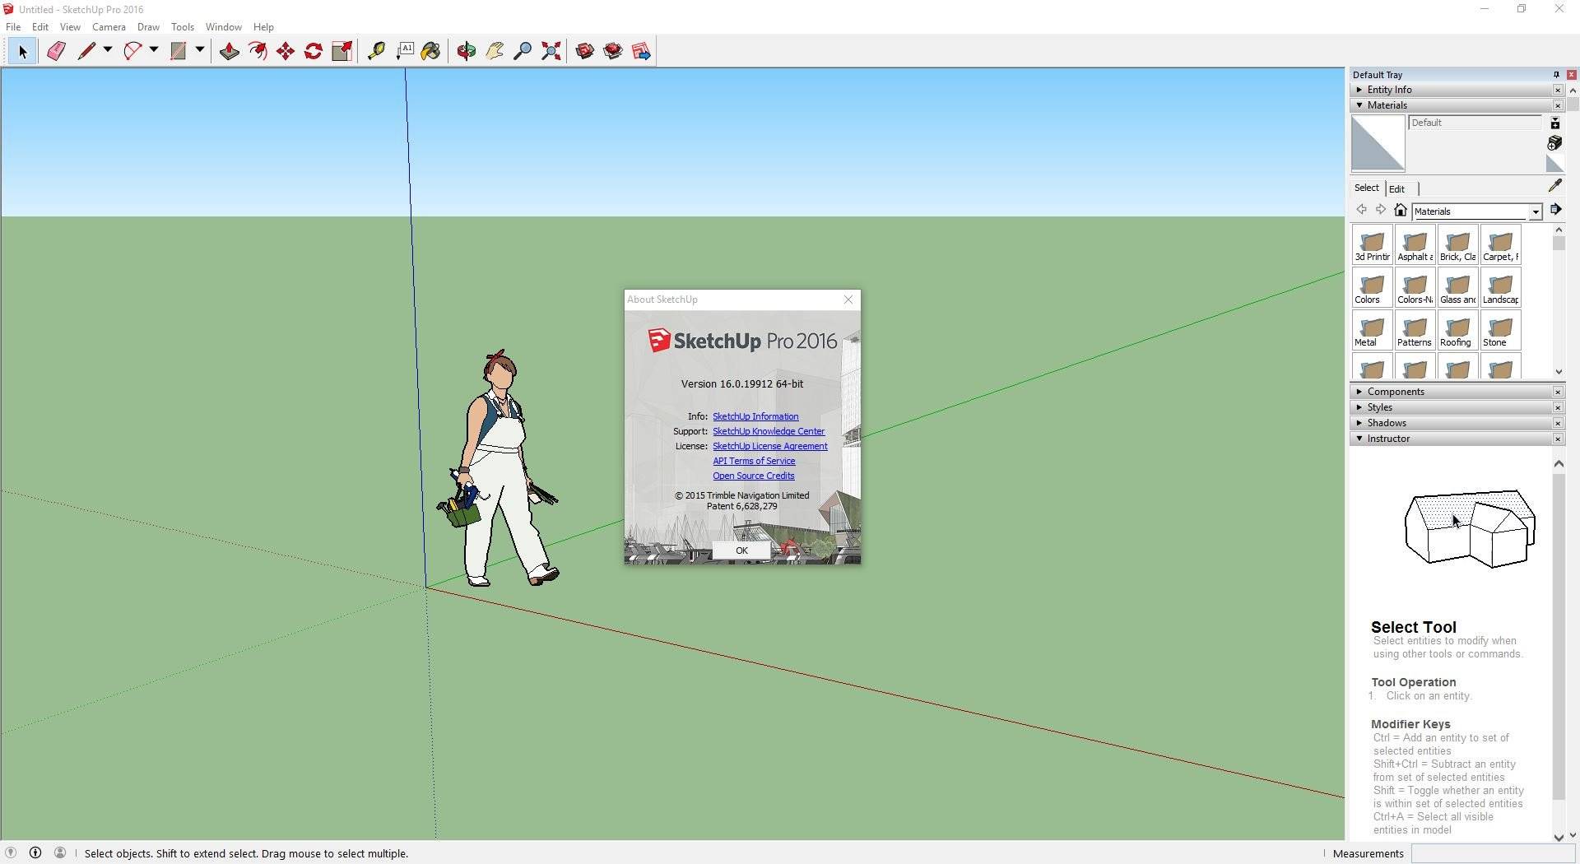Image resolution: width=1580 pixels, height=864 pixels.
Task: Open the Roofing materials folder
Action: [1457, 331]
